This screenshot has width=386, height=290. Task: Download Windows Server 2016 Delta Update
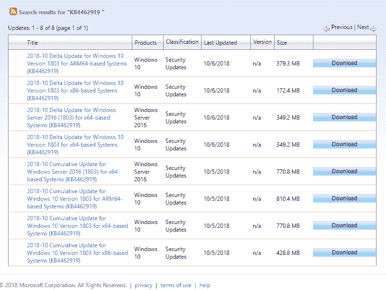tap(344, 117)
